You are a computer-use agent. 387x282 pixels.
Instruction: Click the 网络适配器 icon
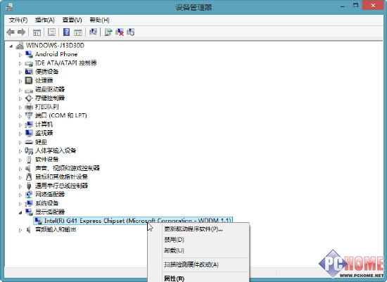click(x=29, y=194)
